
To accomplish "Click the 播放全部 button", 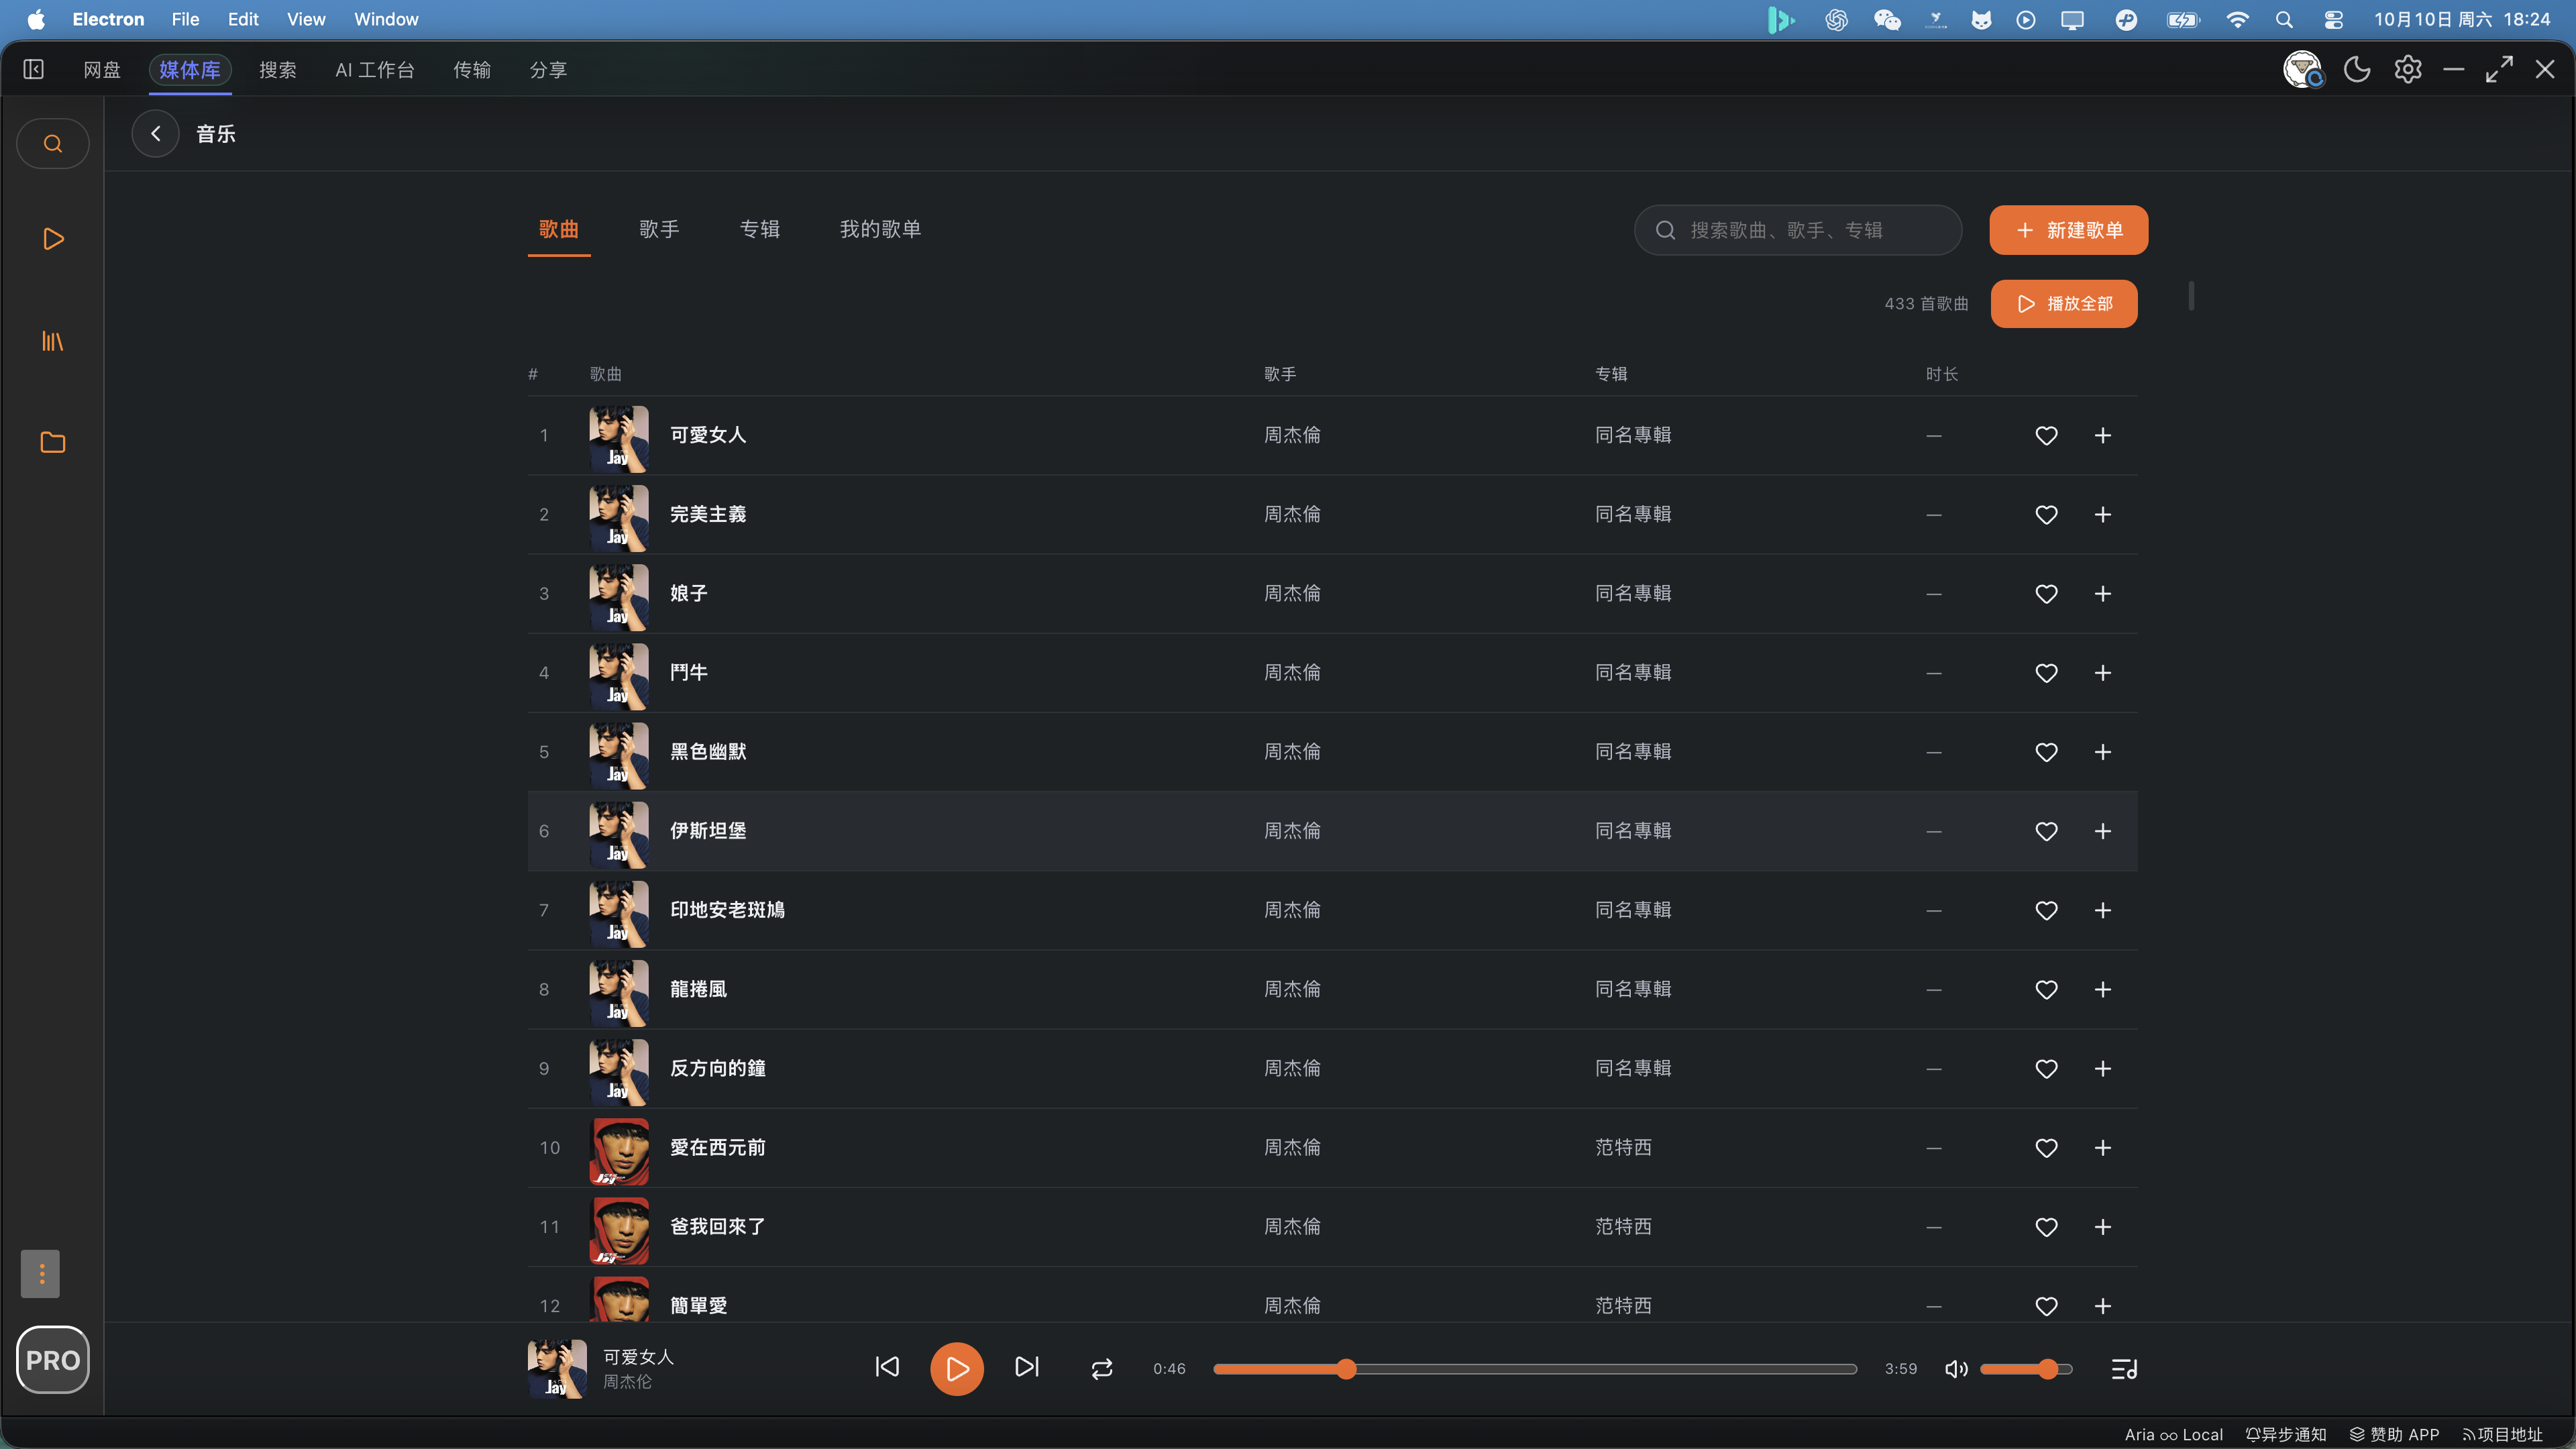I will click(2064, 303).
